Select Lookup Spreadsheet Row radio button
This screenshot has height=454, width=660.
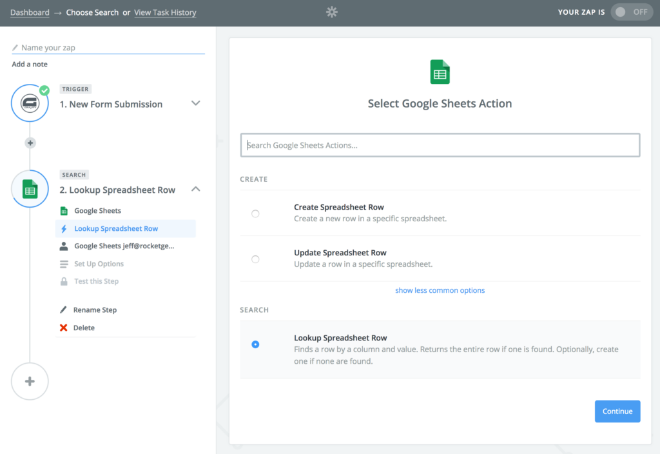[x=255, y=344]
